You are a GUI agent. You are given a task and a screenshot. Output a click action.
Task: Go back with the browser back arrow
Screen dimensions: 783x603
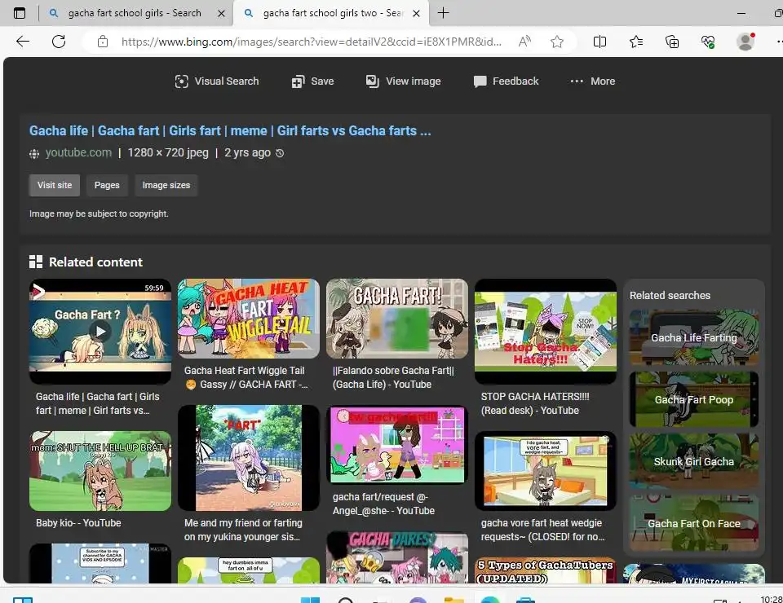23,42
